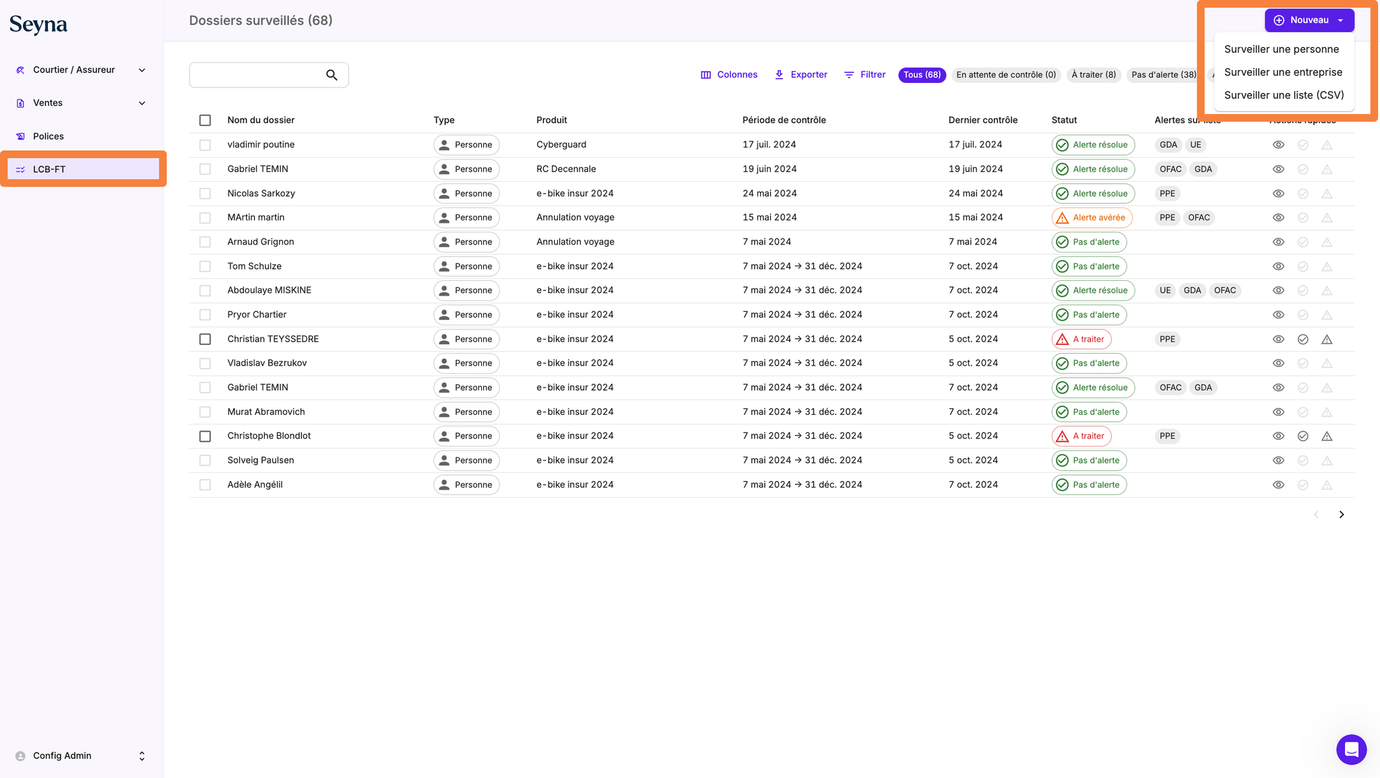
Task: Tick the checkbox for MArtin martin
Action: click(x=205, y=218)
